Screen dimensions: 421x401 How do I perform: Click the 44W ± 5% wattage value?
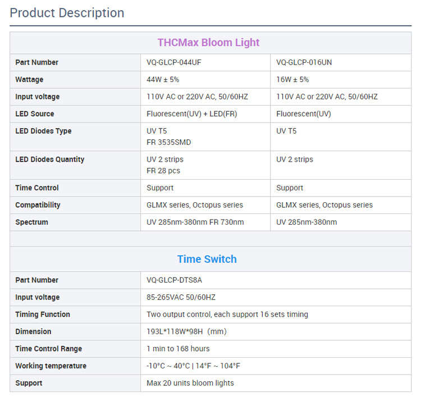(x=163, y=80)
